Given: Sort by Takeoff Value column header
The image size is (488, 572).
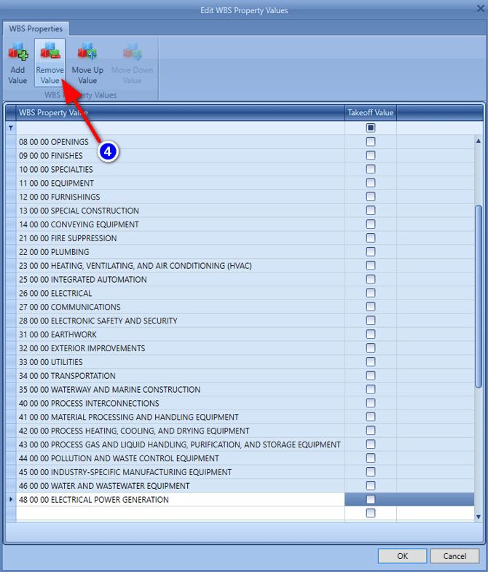Looking at the screenshot, I should (371, 113).
